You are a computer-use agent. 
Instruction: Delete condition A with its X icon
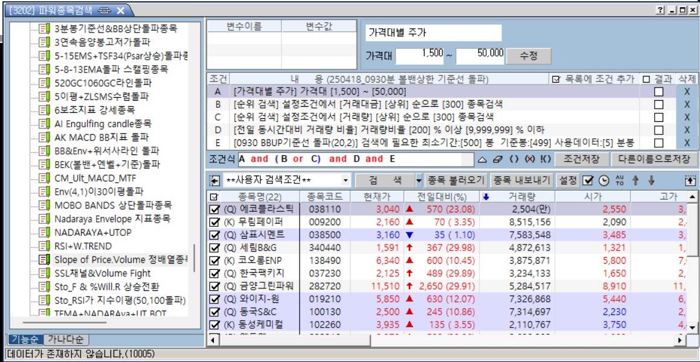pos(686,91)
